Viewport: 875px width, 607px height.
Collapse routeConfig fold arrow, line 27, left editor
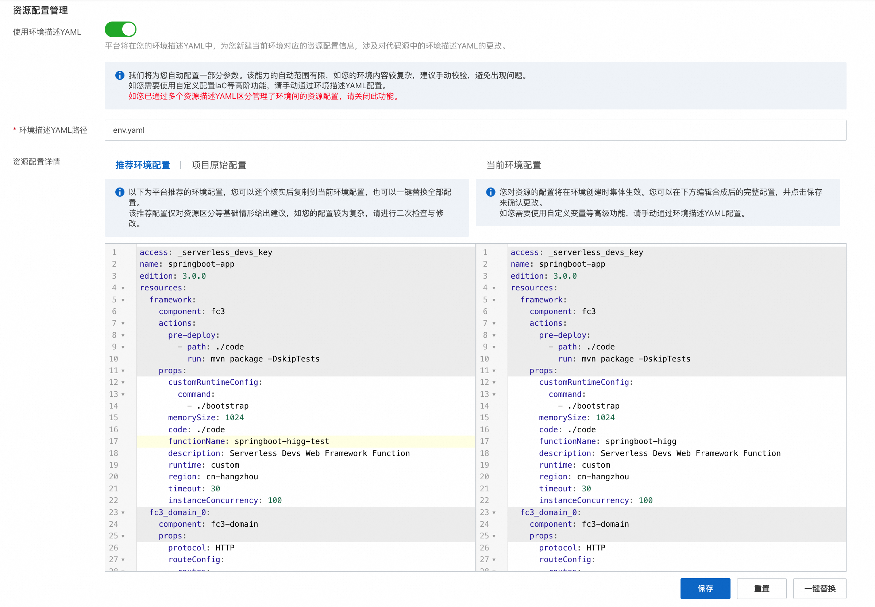(x=123, y=560)
